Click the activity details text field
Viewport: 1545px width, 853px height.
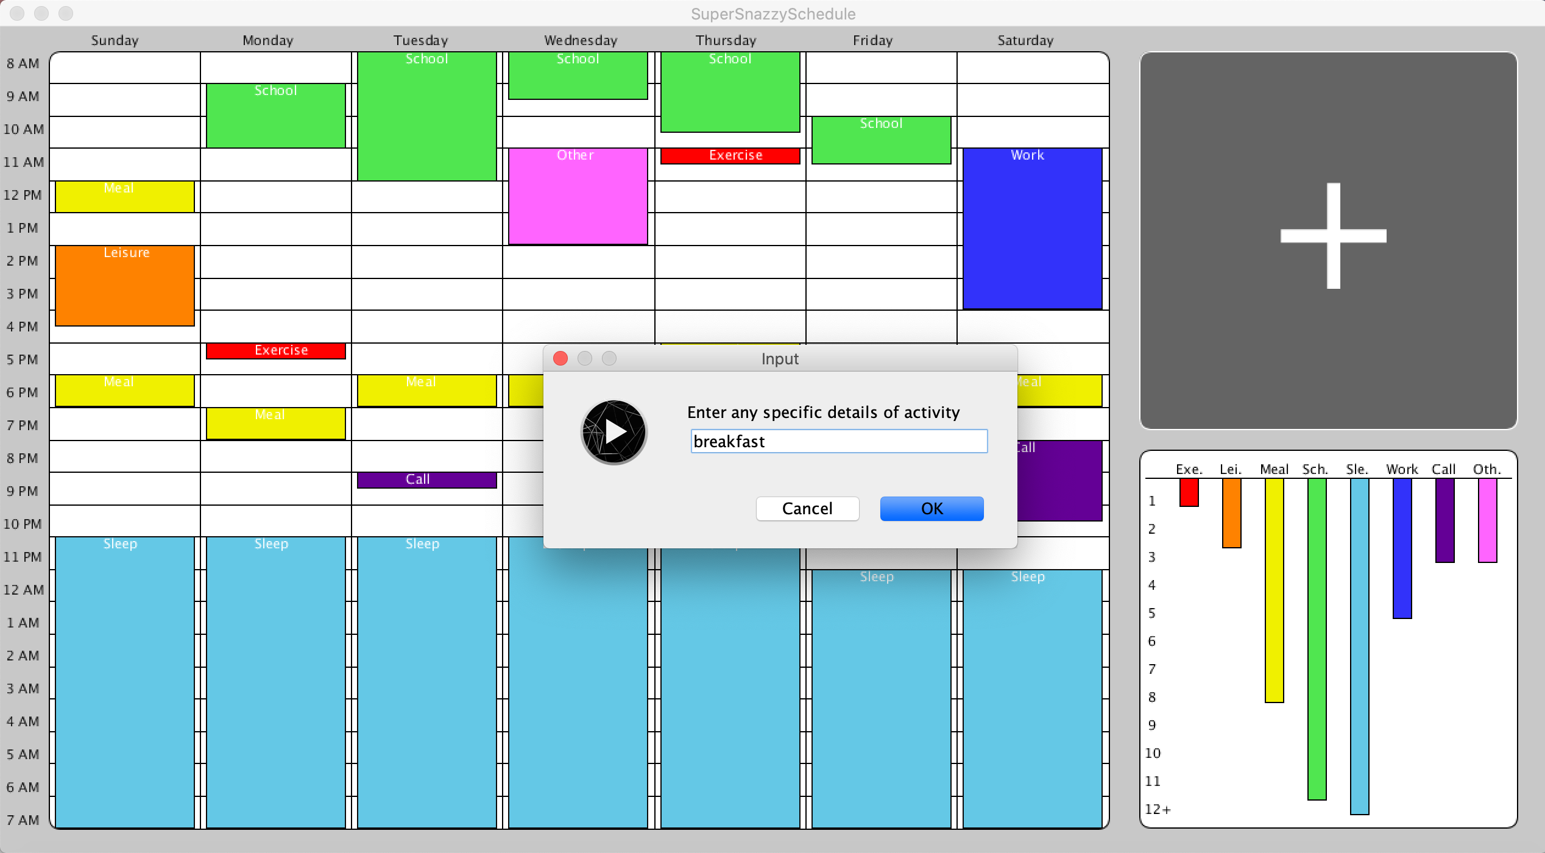838,441
